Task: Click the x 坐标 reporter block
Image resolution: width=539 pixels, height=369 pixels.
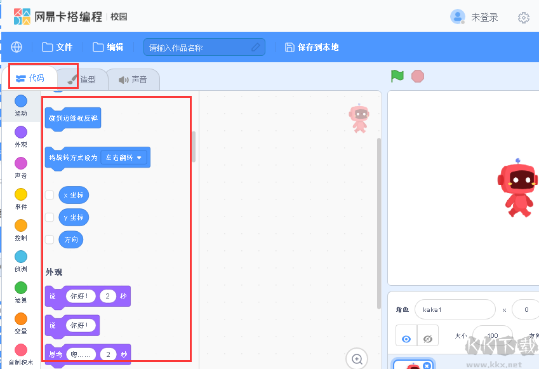Action: 74,195
